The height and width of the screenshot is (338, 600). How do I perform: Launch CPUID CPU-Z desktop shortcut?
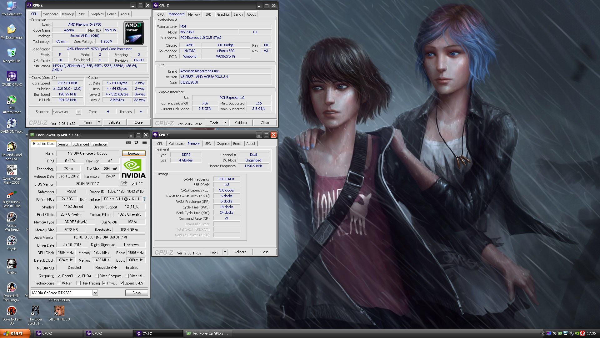point(12,79)
